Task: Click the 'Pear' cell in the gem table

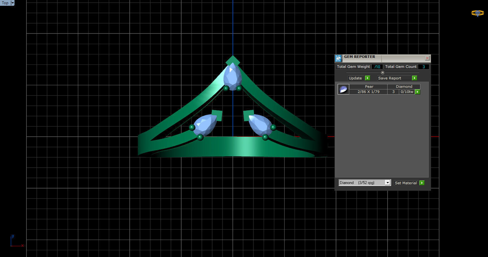Action: (x=369, y=87)
